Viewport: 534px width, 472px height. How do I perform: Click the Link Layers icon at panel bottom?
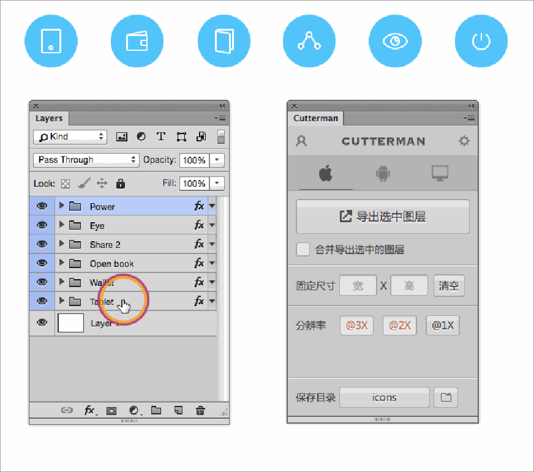(68, 410)
